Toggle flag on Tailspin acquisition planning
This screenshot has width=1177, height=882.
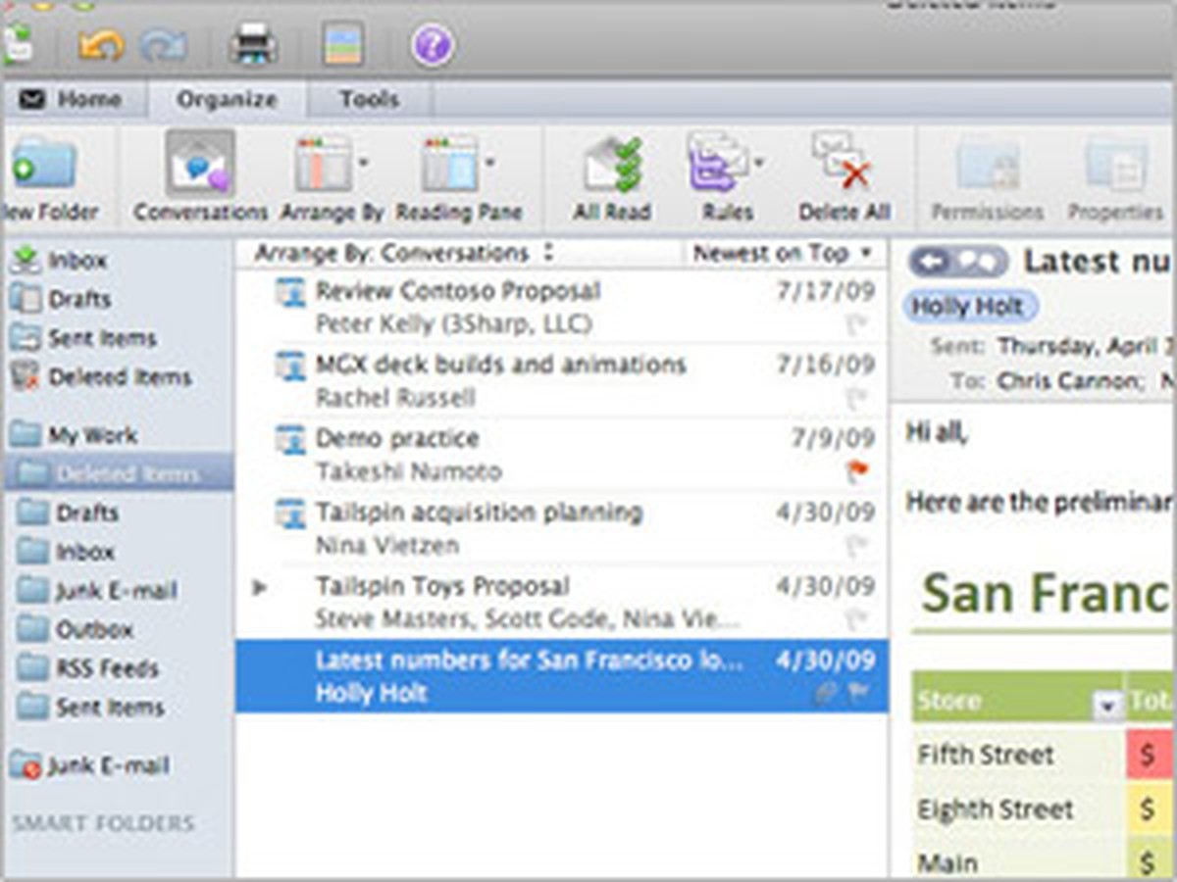tap(857, 546)
